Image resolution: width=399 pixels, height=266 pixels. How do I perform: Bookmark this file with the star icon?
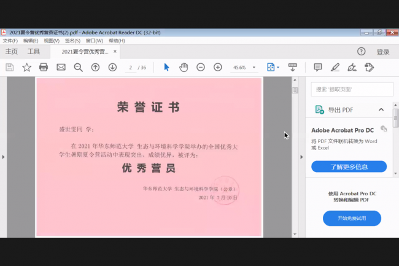point(26,67)
